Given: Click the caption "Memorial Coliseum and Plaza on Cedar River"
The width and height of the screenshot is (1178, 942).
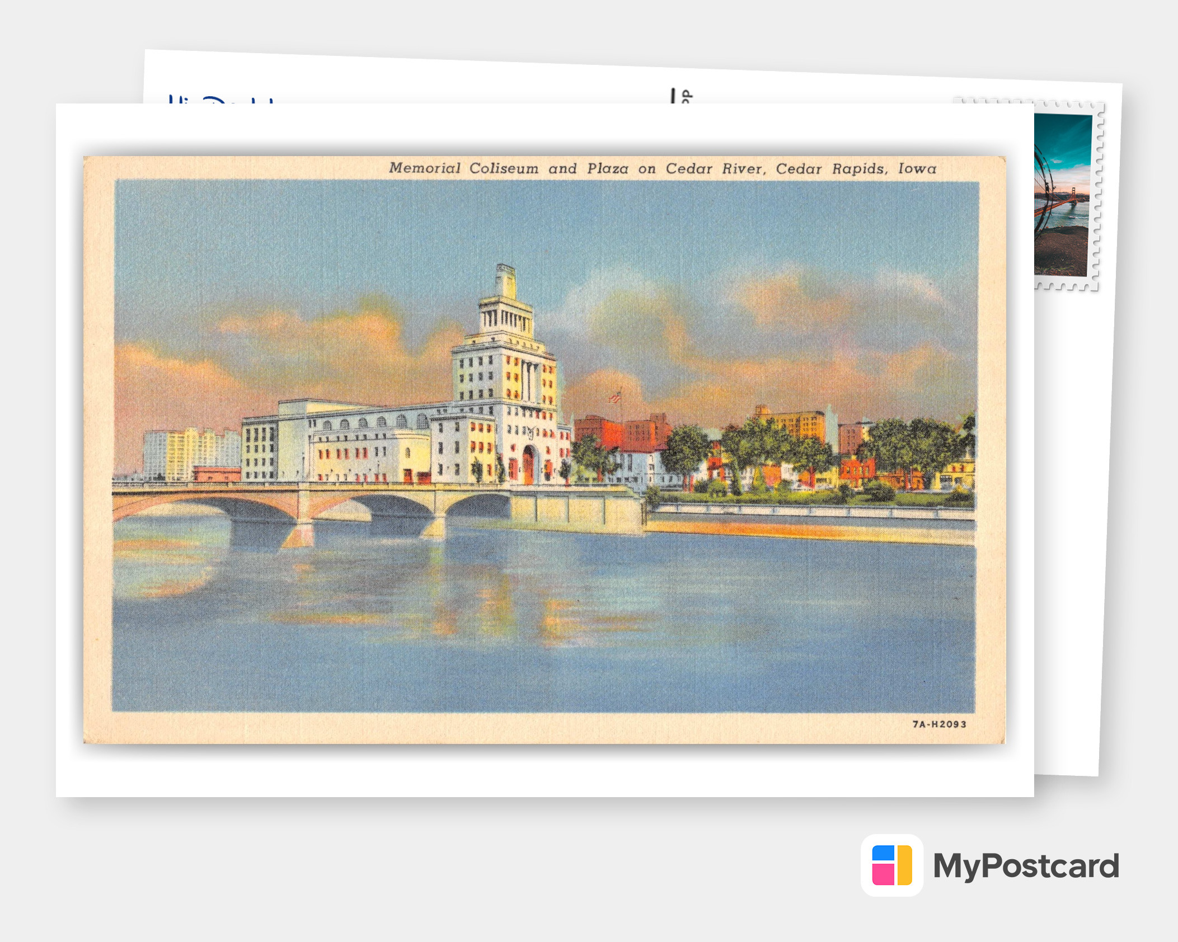Looking at the screenshot, I should click(x=577, y=168).
